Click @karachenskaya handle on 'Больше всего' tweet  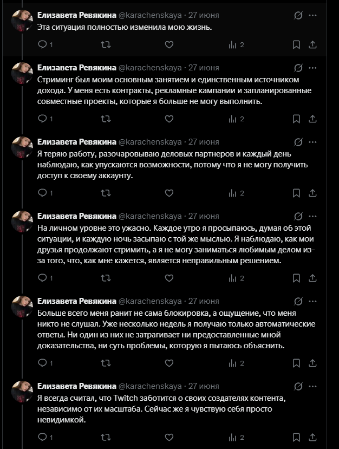click(150, 301)
